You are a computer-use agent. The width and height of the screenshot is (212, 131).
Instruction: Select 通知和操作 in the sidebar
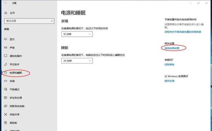tap(16, 56)
